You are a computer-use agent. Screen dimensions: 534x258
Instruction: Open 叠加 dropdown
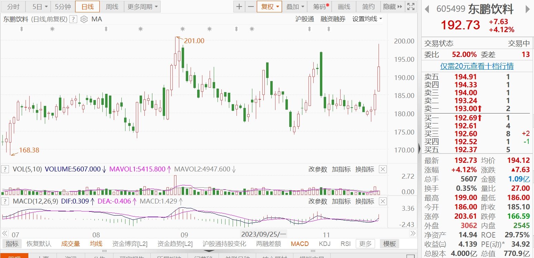coord(295,7)
